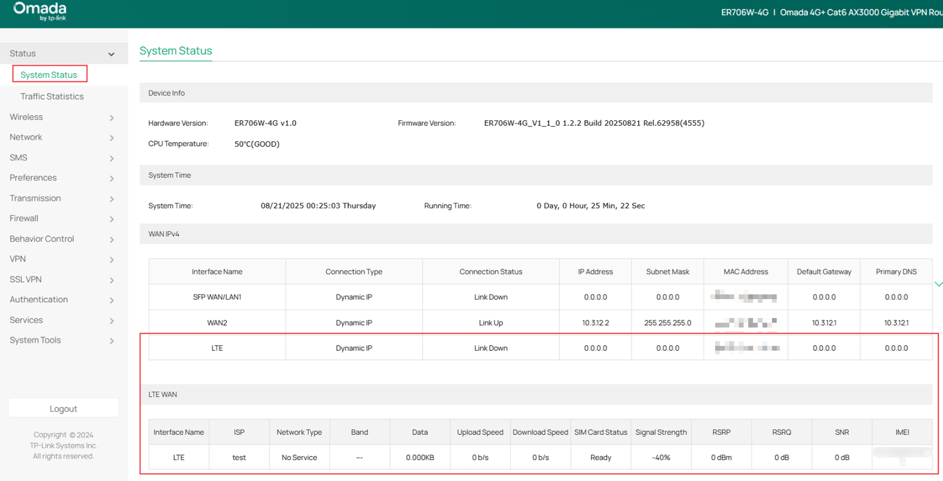Click the SFP WAN/LAN1 interface cell
This screenshot has width=943, height=481.
(217, 297)
